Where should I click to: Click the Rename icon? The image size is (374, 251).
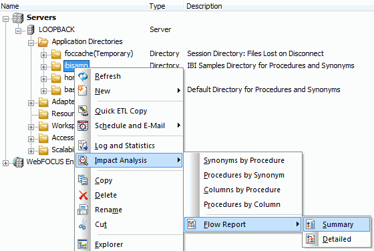[x=83, y=210]
